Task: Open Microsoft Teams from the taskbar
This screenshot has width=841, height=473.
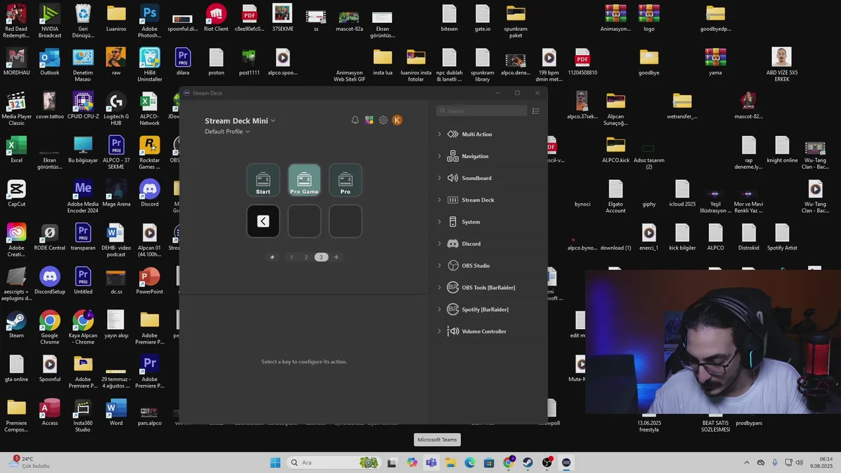Action: [x=431, y=462]
